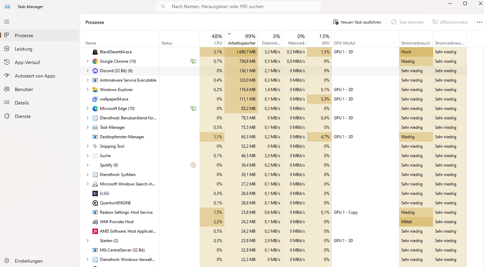The width and height of the screenshot is (484, 267).
Task: Open the hamburger navigation menu
Action: (7, 22)
